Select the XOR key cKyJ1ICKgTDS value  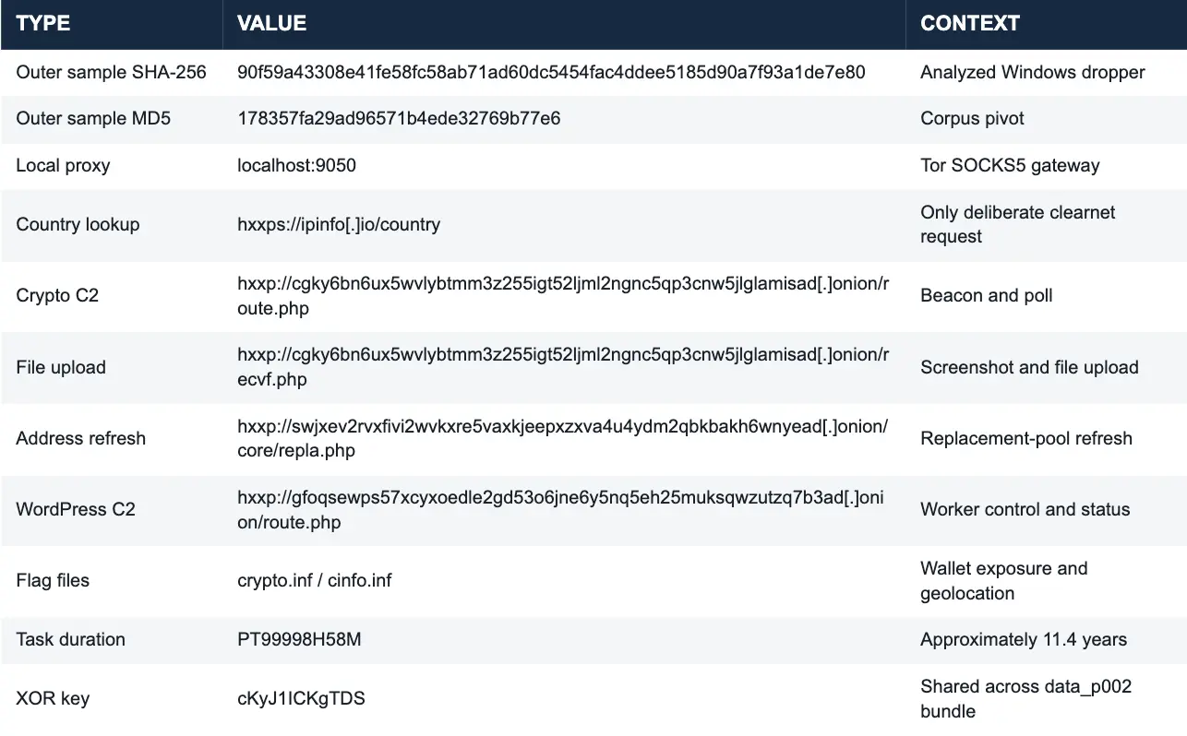pos(301,698)
